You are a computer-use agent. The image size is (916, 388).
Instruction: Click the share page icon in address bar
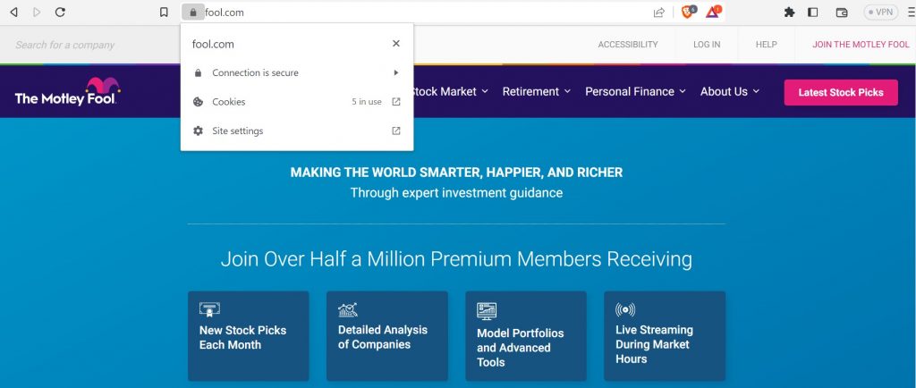(x=659, y=13)
